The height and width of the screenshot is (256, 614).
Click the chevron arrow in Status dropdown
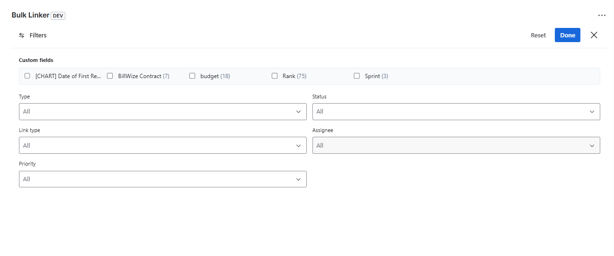[x=592, y=112]
